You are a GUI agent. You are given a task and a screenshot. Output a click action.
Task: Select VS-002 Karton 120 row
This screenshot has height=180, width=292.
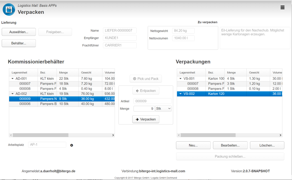coord(230,94)
